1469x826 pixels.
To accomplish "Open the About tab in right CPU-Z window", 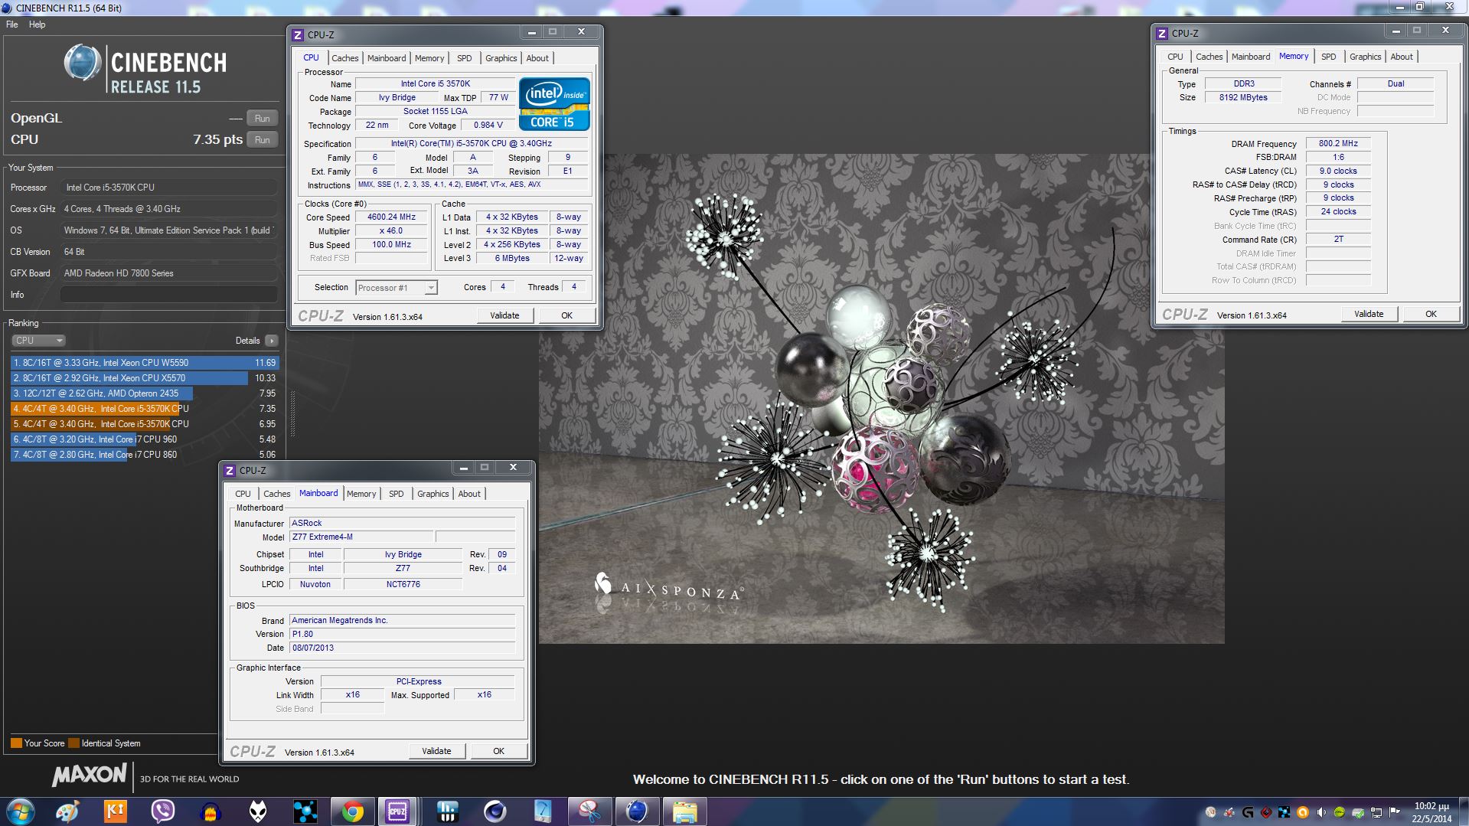I will (x=1402, y=57).
